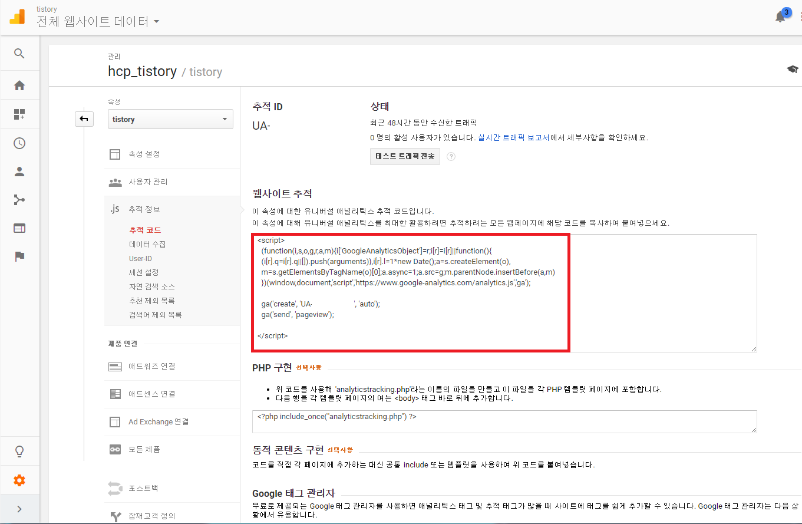The image size is (802, 524).
Task: Open Discover lightbulb icon
Action: click(x=19, y=452)
